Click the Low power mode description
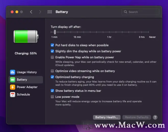The height and width of the screenshot is (132, 168). tap(99, 103)
